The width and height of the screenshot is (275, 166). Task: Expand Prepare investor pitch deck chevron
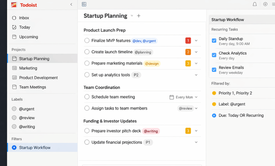[x=196, y=131]
